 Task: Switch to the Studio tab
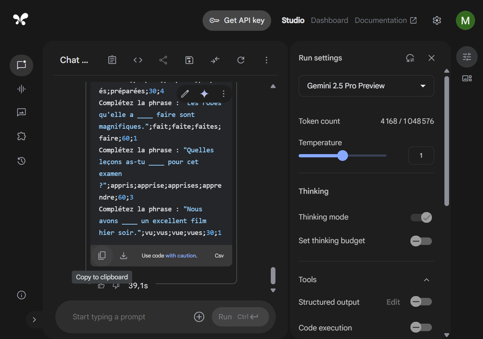point(293,20)
